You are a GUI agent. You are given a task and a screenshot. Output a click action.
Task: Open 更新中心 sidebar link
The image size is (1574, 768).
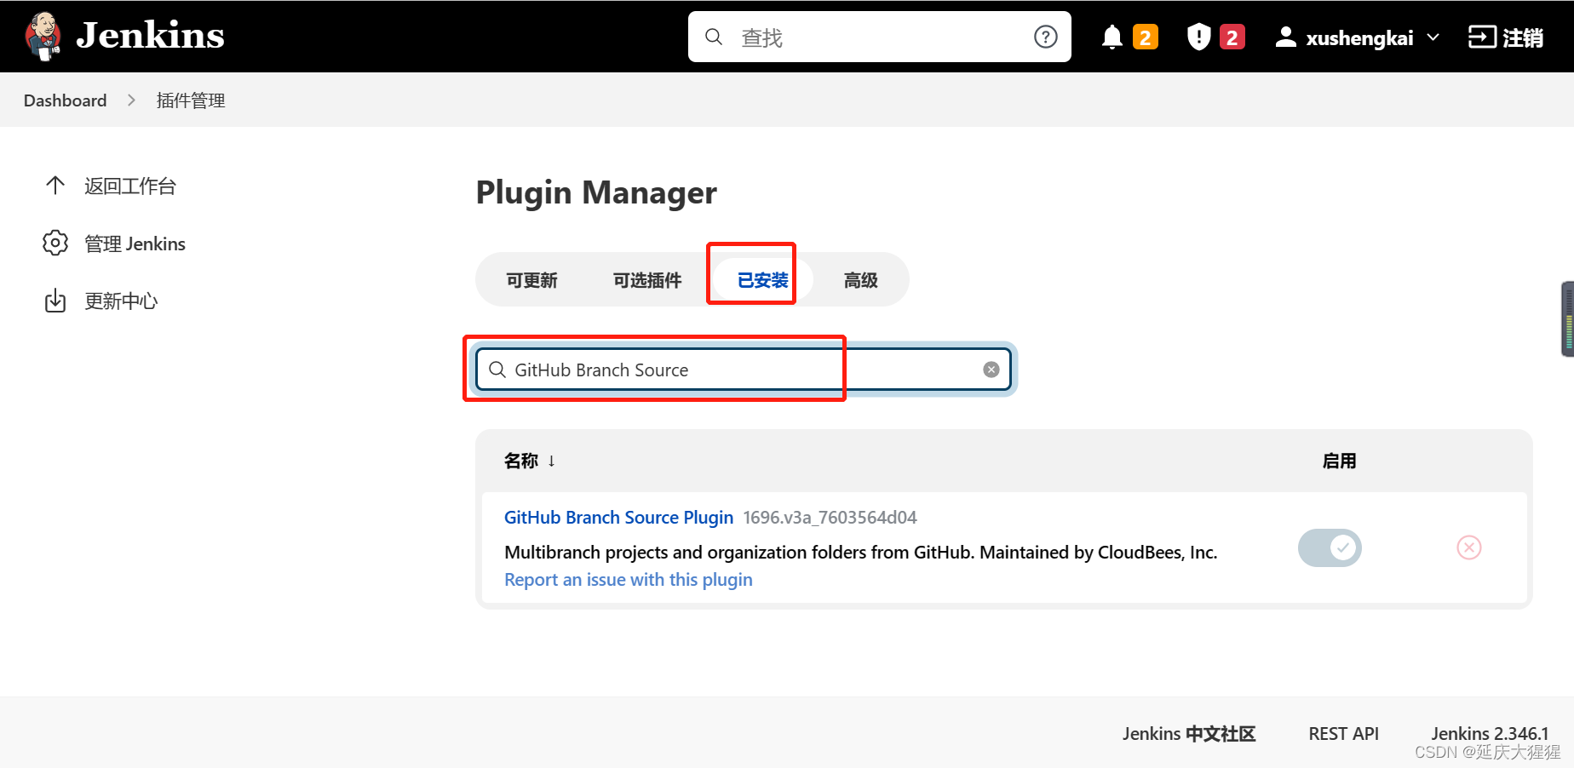pos(121,301)
